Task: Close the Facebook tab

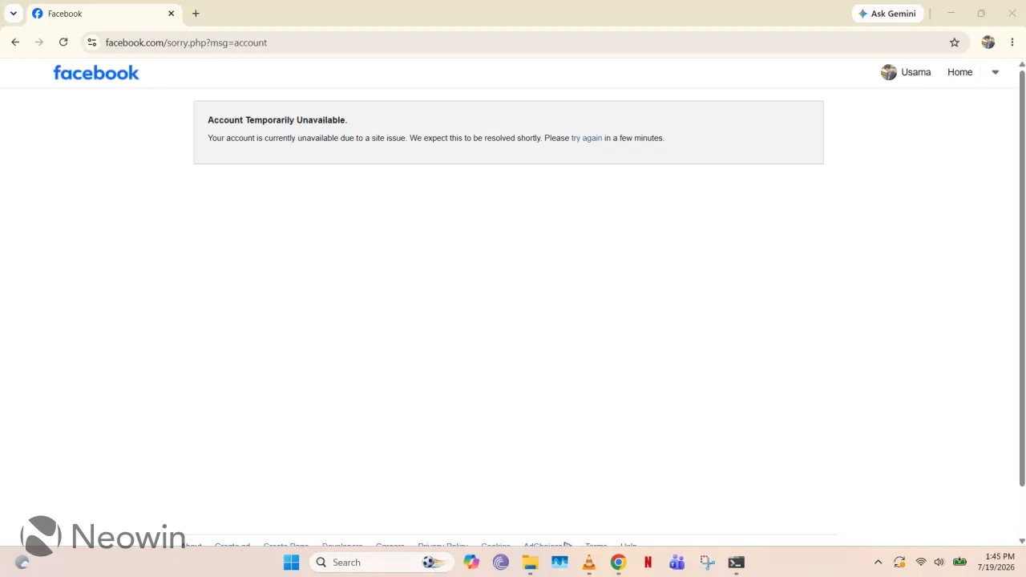Action: point(171,14)
